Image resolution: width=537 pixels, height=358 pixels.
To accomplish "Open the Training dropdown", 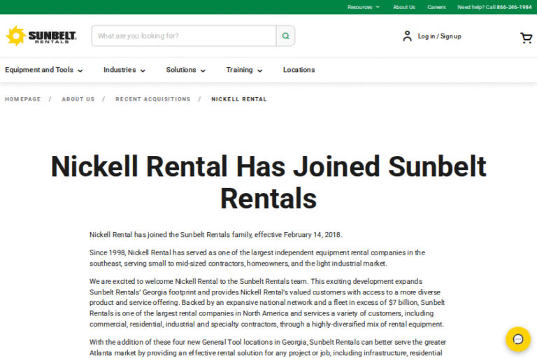I will click(x=244, y=70).
